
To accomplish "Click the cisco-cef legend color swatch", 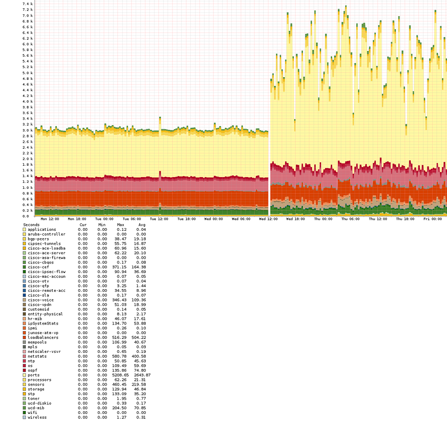I will coord(24,267).
